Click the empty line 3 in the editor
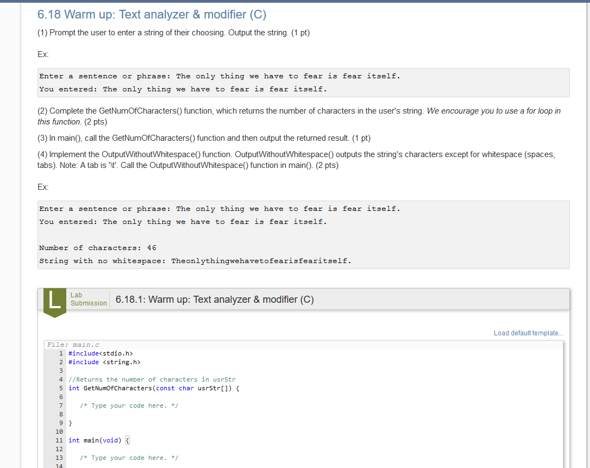The width and height of the screenshot is (590, 468). point(163,371)
